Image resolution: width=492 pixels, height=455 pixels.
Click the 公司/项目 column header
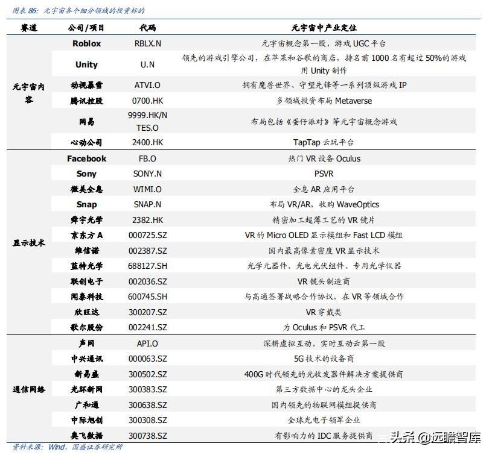86,28
